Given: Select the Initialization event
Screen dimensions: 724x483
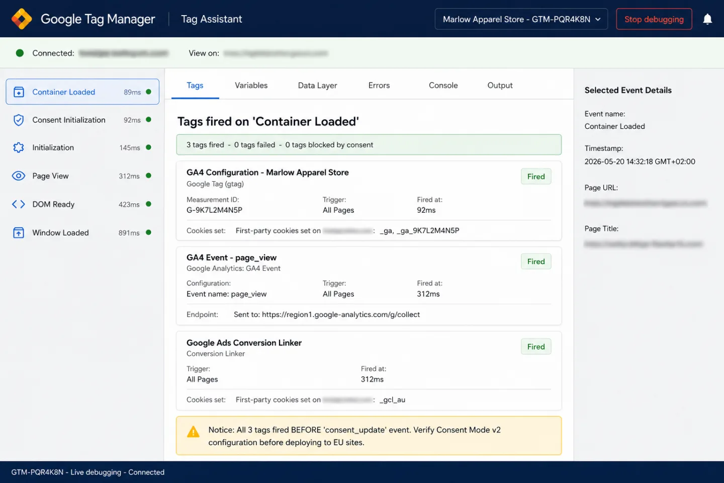Looking at the screenshot, I should [82, 147].
